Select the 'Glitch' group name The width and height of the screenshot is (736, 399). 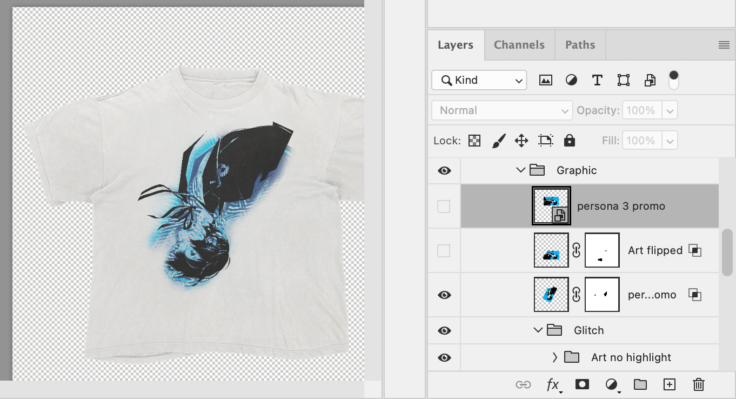[588, 330]
